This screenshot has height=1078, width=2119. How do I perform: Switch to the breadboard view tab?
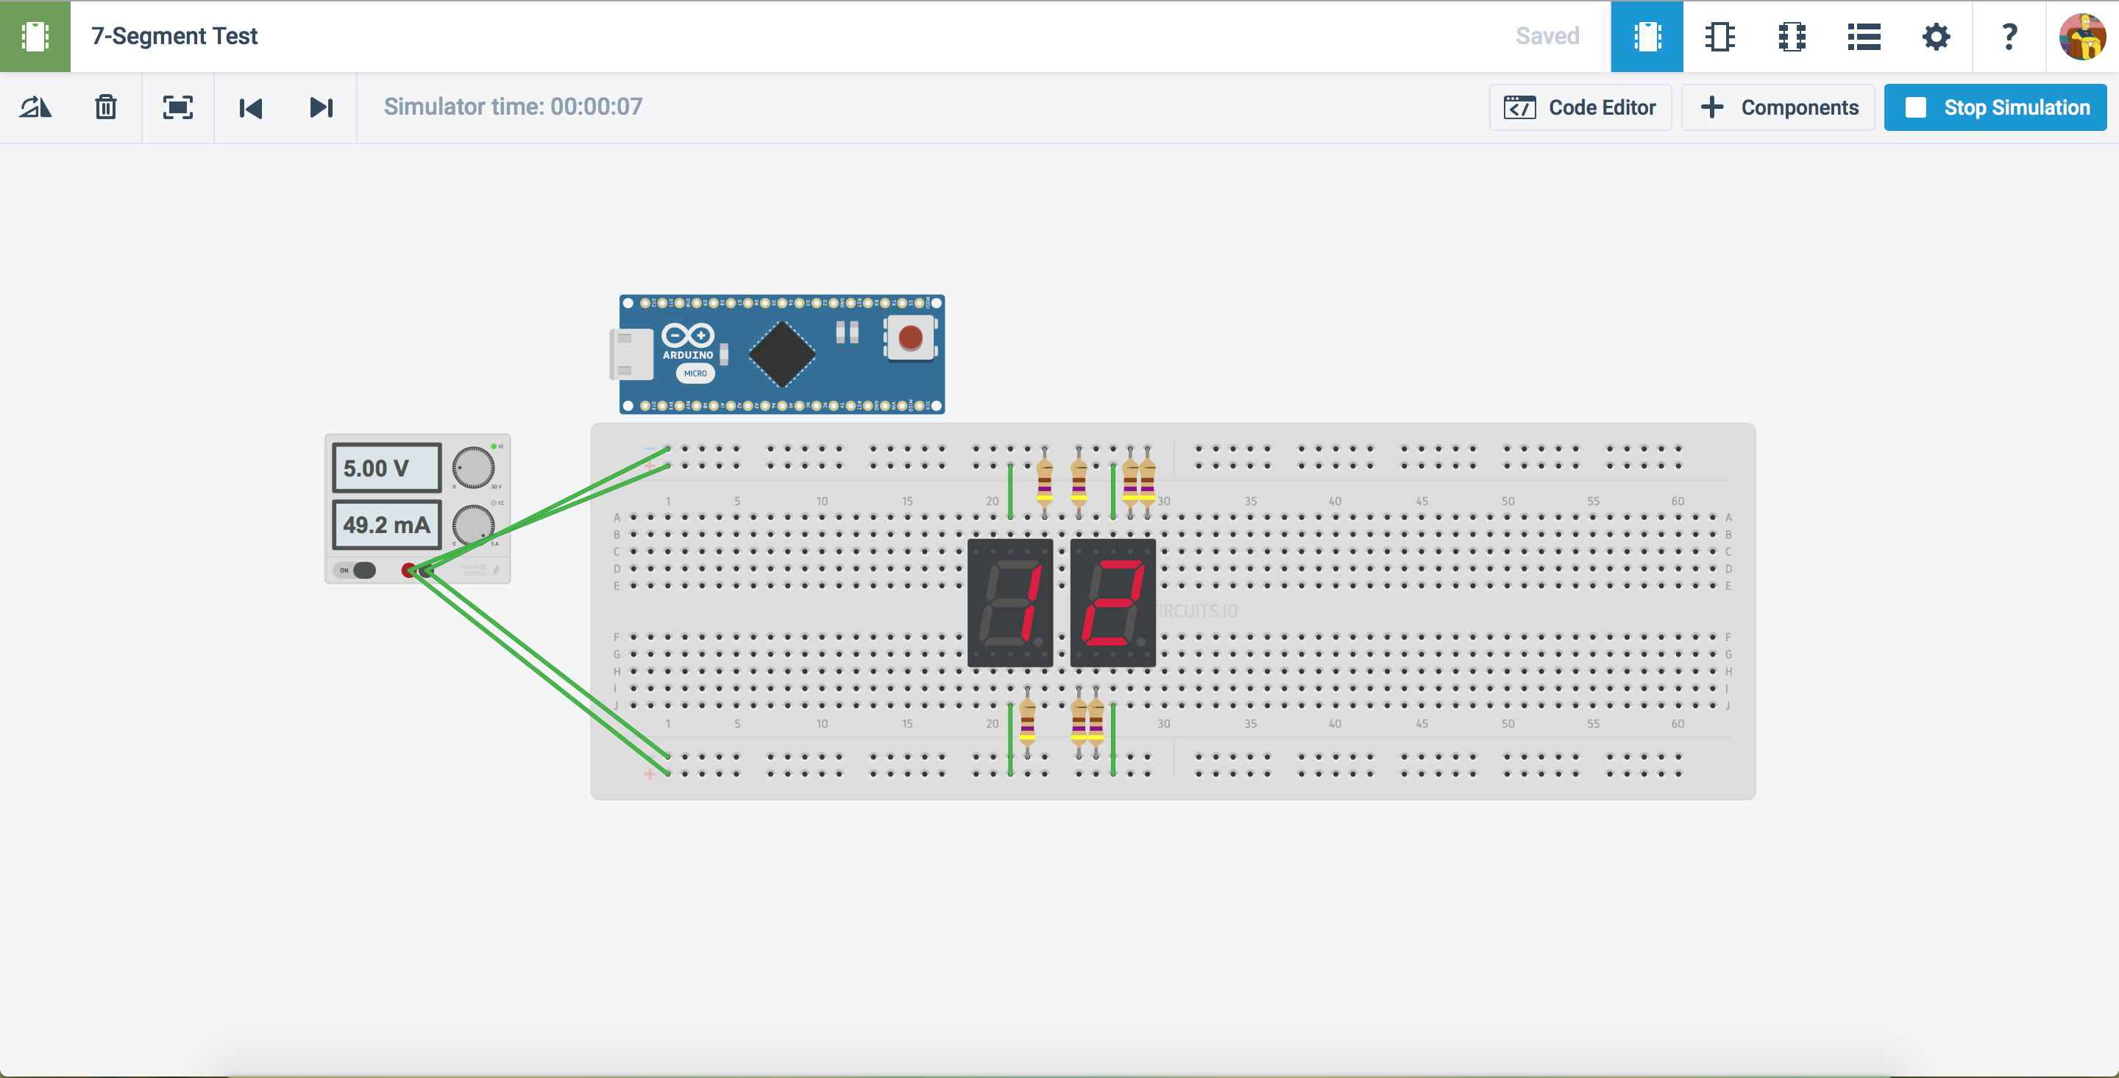coord(1646,37)
